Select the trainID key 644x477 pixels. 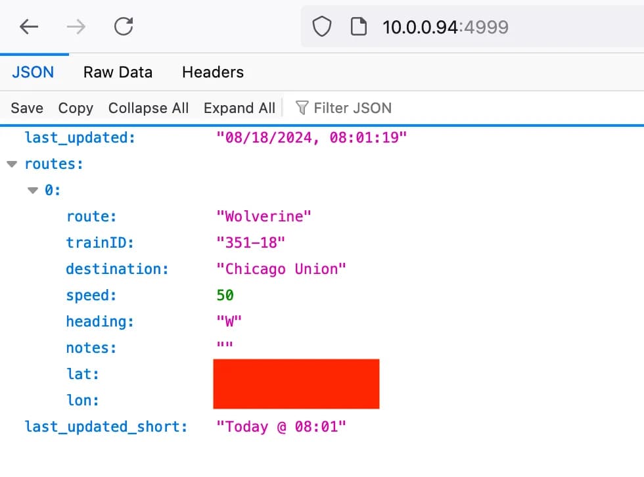(x=100, y=242)
